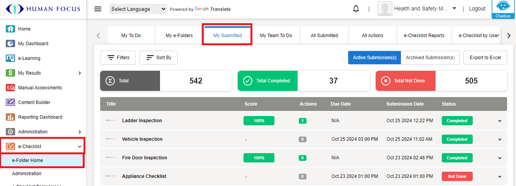The width and height of the screenshot is (516, 186).
Task: Open the Select Language dropdown
Action: pyautogui.click(x=138, y=9)
